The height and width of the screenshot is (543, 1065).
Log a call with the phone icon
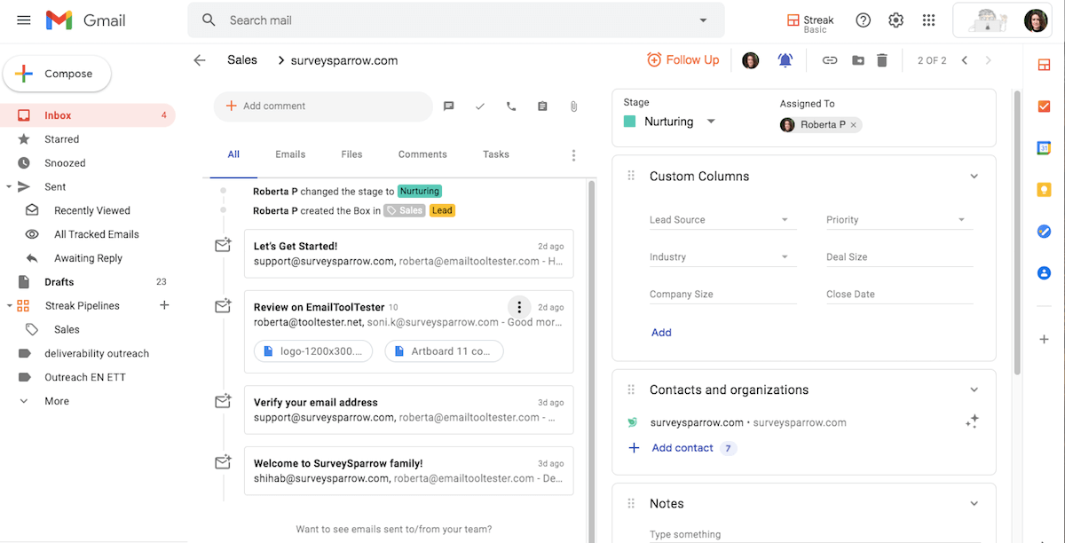click(511, 106)
